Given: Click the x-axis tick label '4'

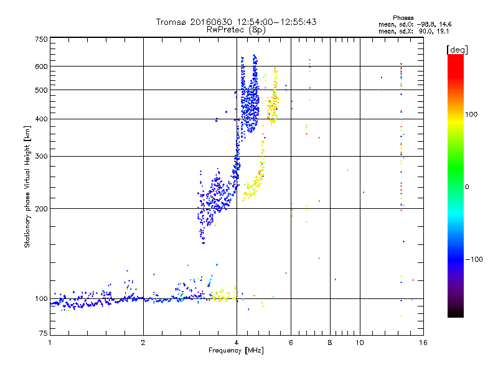Looking at the screenshot, I should [x=237, y=343].
